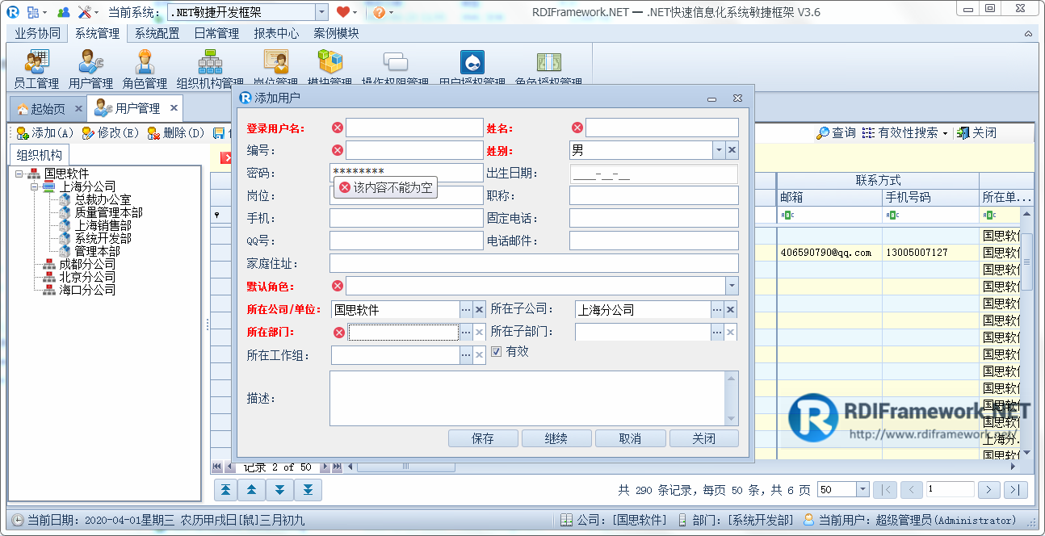Screen dimensions: 1045x536
Task: Open 用户管理 ribbon icon
Action: pyautogui.click(x=90, y=68)
